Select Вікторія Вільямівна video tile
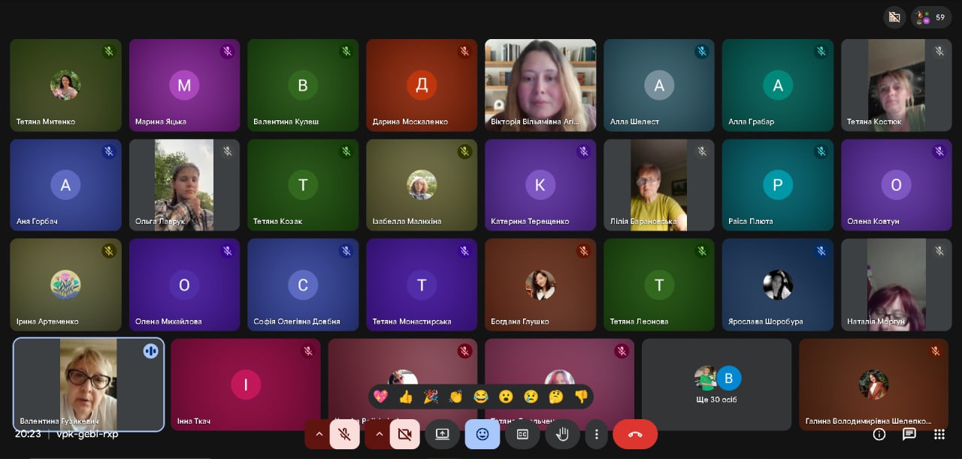Viewport: 962px width, 459px height. coord(540,86)
